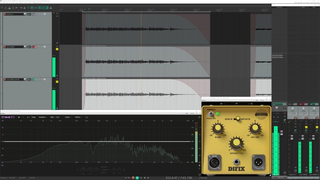Flip the DIFIX Power On/Off switch
Viewport: 320px width, 180px height.
pos(210,114)
